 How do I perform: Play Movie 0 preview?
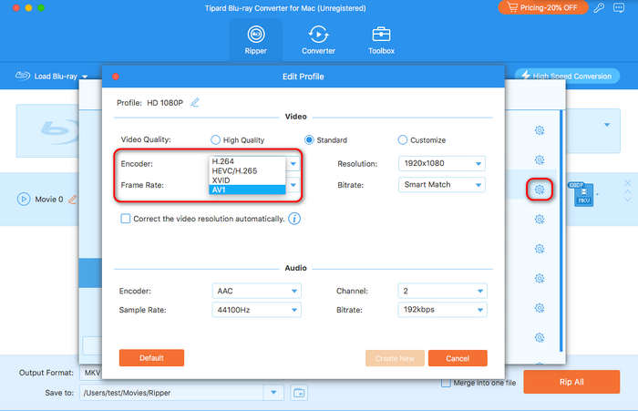pyautogui.click(x=24, y=199)
